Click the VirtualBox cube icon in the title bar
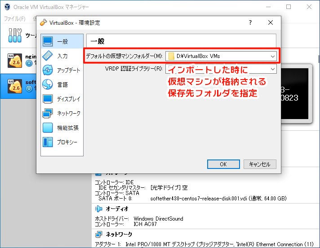The height and width of the screenshot is (248, 320). click(x=7, y=7)
